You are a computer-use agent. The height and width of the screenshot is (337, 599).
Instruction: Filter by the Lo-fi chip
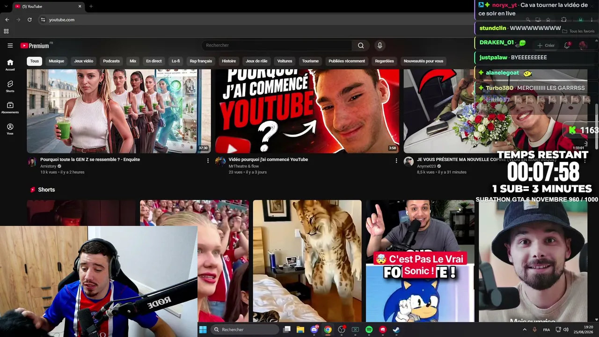point(175,61)
